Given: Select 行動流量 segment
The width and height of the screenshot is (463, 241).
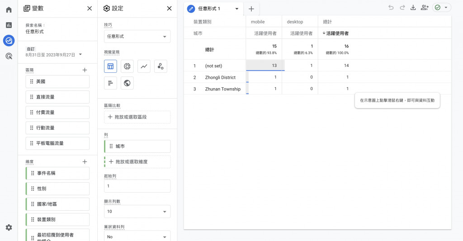Looking at the screenshot, I should 57,128.
